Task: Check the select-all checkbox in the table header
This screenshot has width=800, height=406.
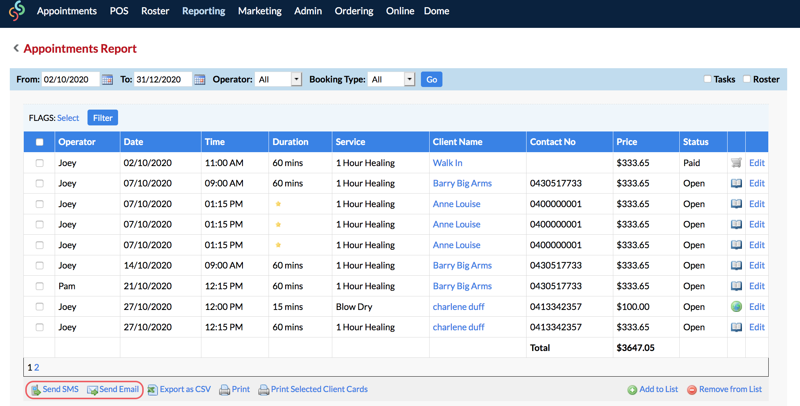Action: [39, 142]
